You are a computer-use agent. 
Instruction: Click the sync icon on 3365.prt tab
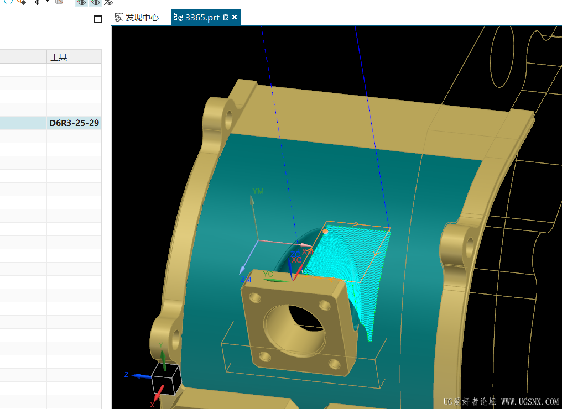[178, 17]
